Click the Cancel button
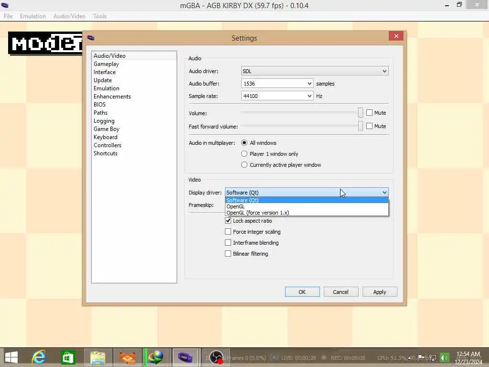489x367 pixels. tap(340, 292)
